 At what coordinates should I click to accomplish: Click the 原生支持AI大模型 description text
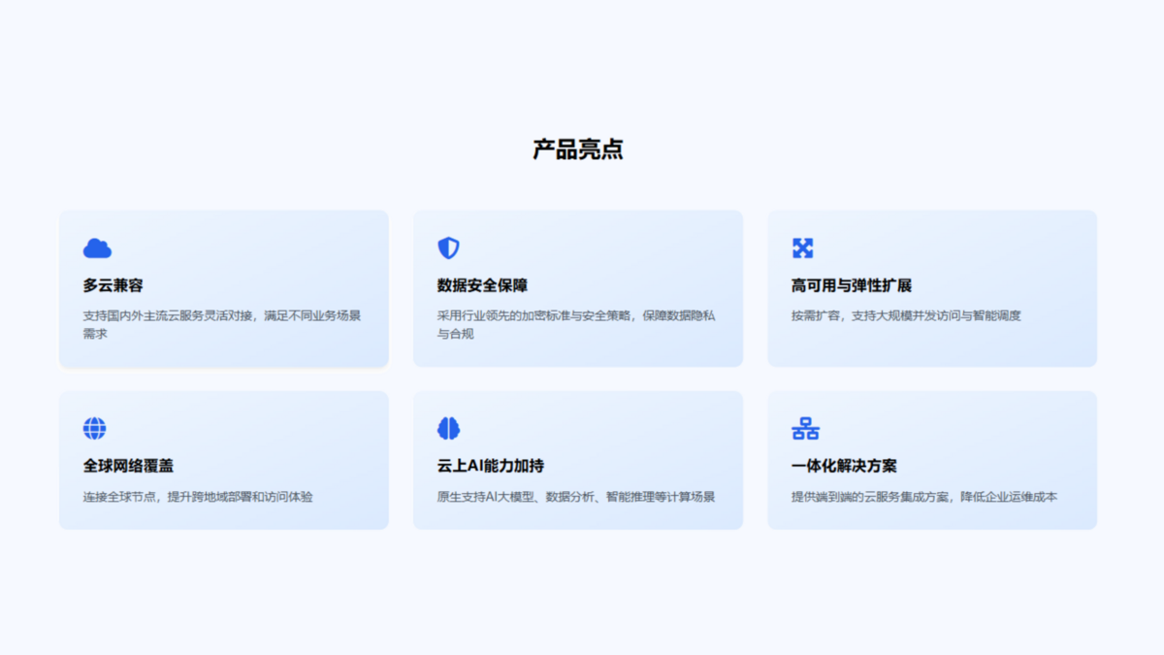point(576,497)
